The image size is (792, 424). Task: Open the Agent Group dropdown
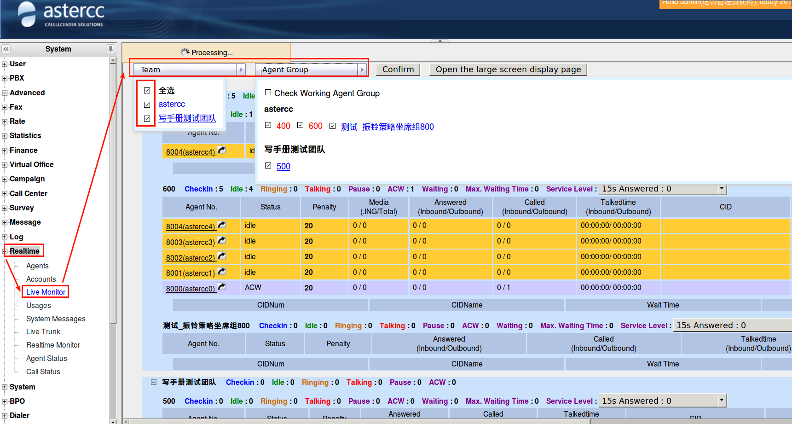click(x=362, y=70)
